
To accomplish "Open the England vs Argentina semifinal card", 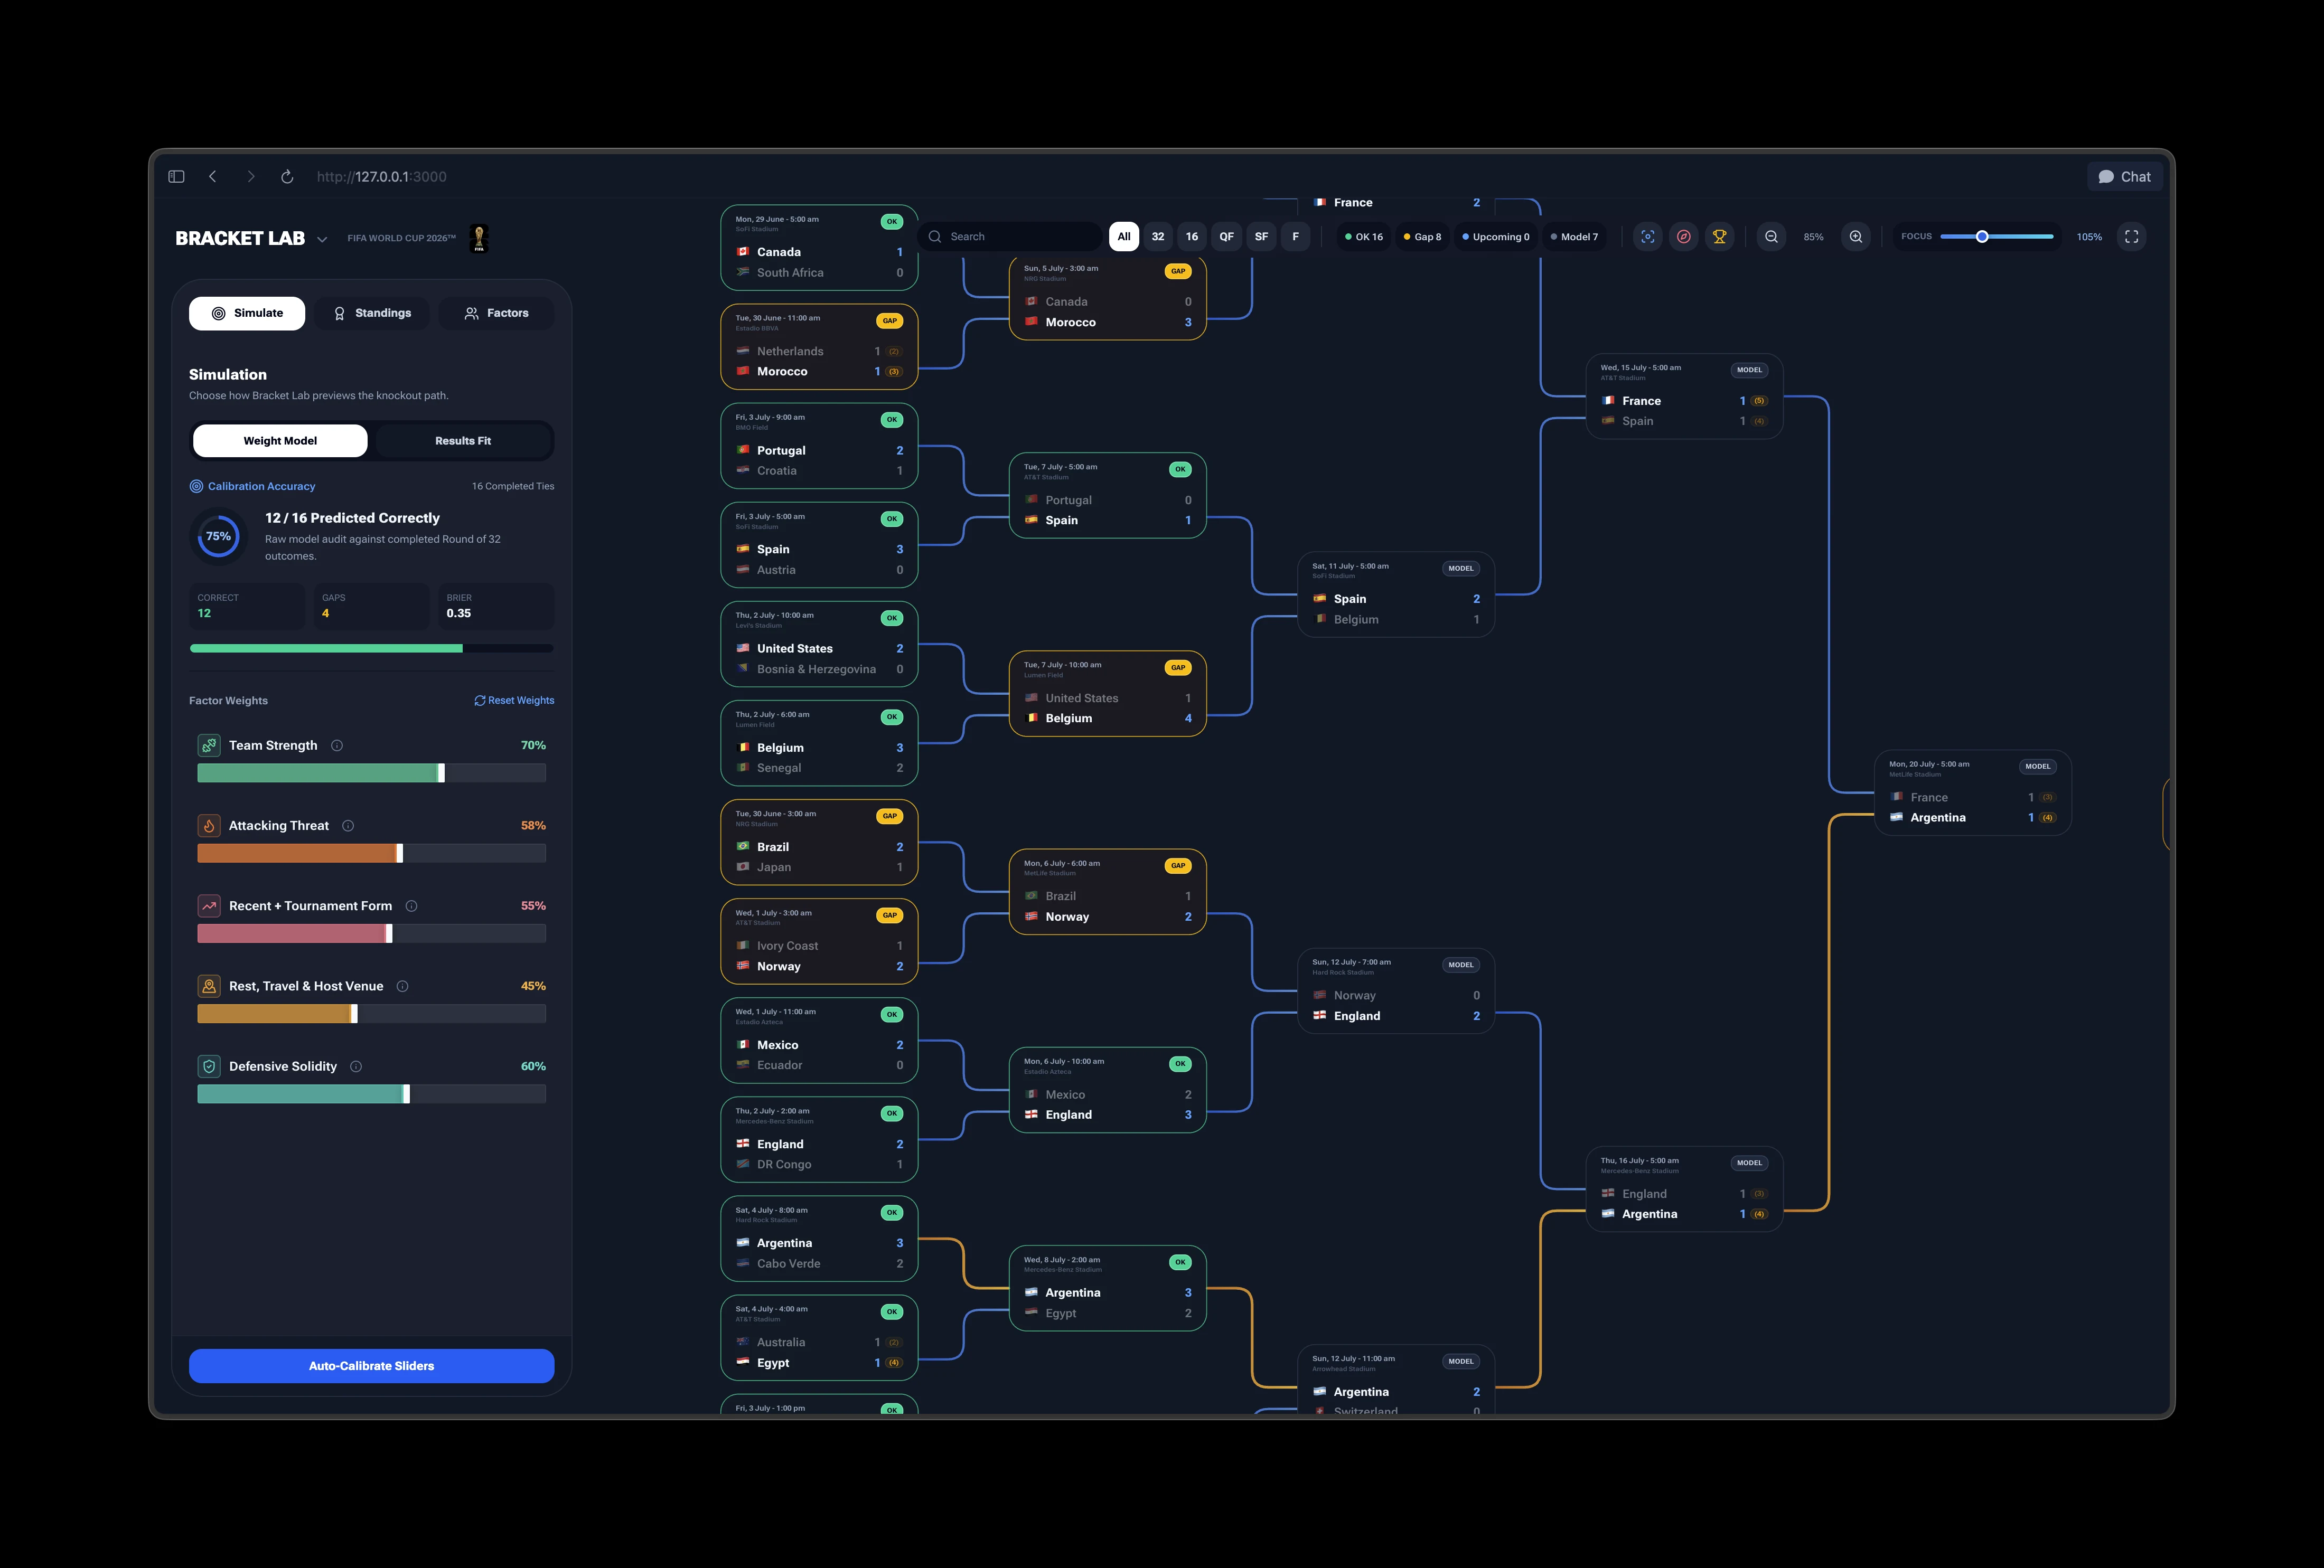I will click(x=1684, y=1189).
